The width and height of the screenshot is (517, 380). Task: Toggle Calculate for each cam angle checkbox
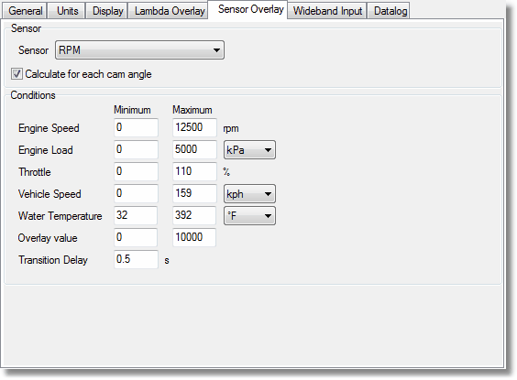16,74
